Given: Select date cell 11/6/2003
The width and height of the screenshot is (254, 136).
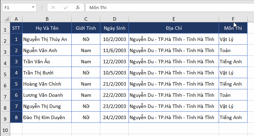Looking at the screenshot, I should coord(115,50).
